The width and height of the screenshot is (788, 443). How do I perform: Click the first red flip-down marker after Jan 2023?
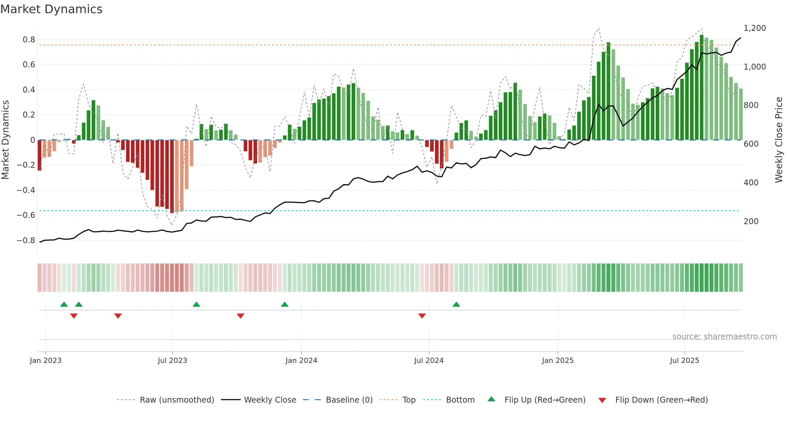tap(74, 316)
